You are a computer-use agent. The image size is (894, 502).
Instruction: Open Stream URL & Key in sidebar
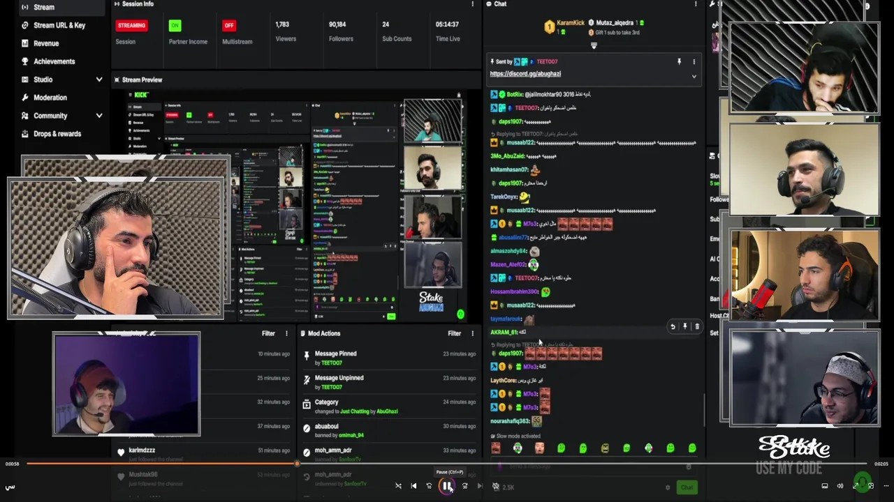point(59,25)
